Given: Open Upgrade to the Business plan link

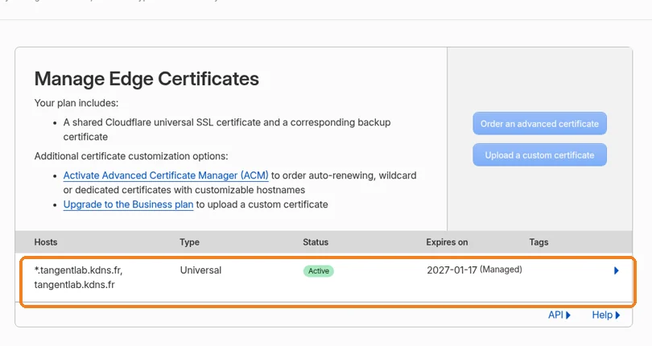Looking at the screenshot, I should [128, 204].
